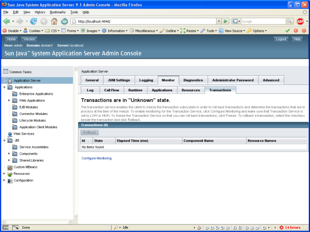
Task: Click the console Help button
Action: (297, 39)
